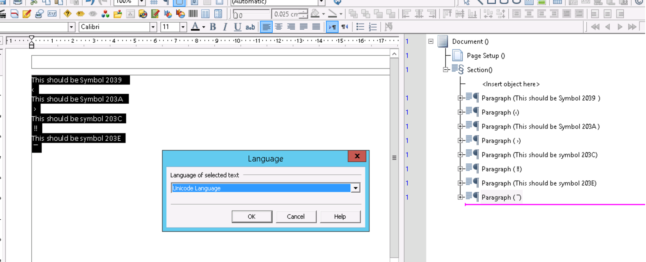Image resolution: width=646 pixels, height=262 pixels.
Task: Click "This should be symbol 203C" document text
Action: tap(77, 119)
